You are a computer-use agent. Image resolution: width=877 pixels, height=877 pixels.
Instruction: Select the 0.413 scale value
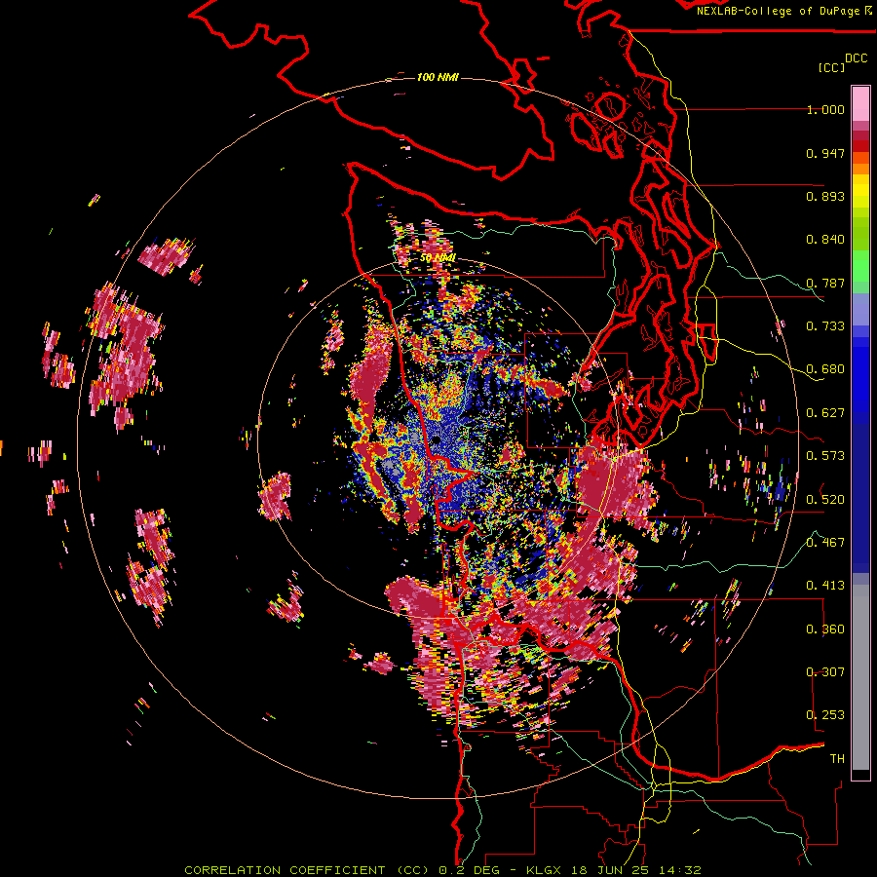click(x=825, y=586)
